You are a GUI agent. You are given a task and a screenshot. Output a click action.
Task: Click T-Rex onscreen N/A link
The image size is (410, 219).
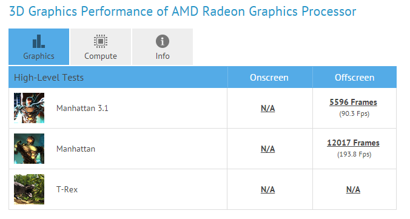(x=267, y=189)
